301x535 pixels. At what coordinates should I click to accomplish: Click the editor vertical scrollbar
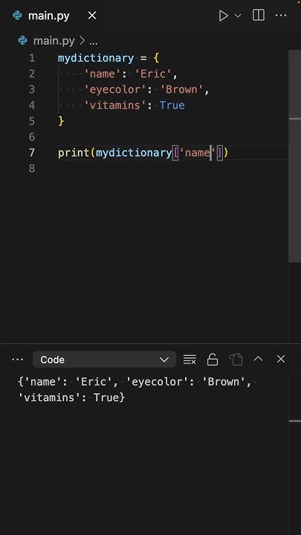pos(295,156)
